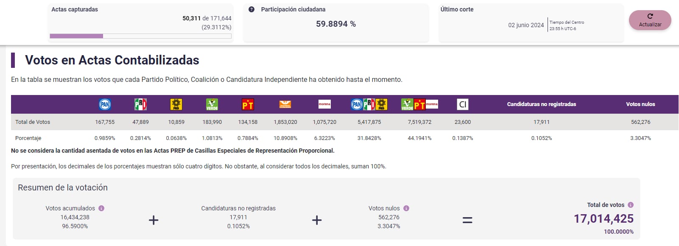Select the PRD party logo

coord(176,104)
